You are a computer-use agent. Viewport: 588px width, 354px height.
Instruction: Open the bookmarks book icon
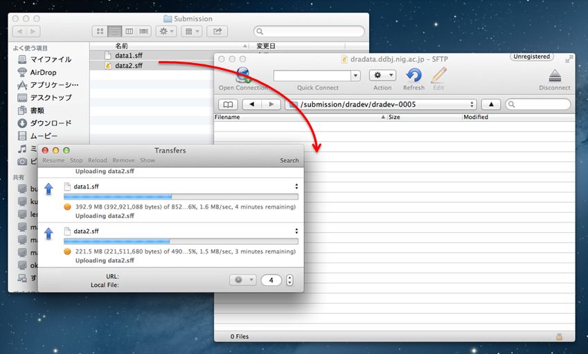point(227,104)
